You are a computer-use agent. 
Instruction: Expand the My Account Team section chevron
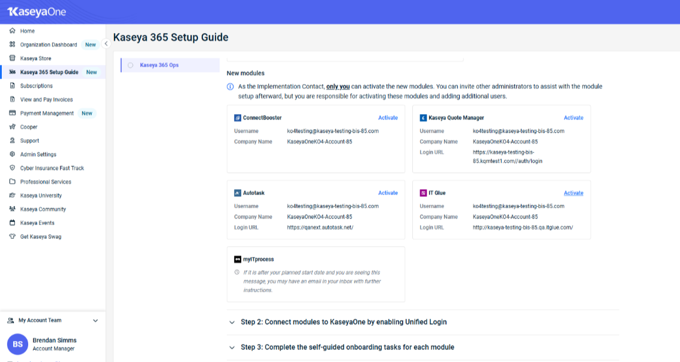tap(95, 321)
